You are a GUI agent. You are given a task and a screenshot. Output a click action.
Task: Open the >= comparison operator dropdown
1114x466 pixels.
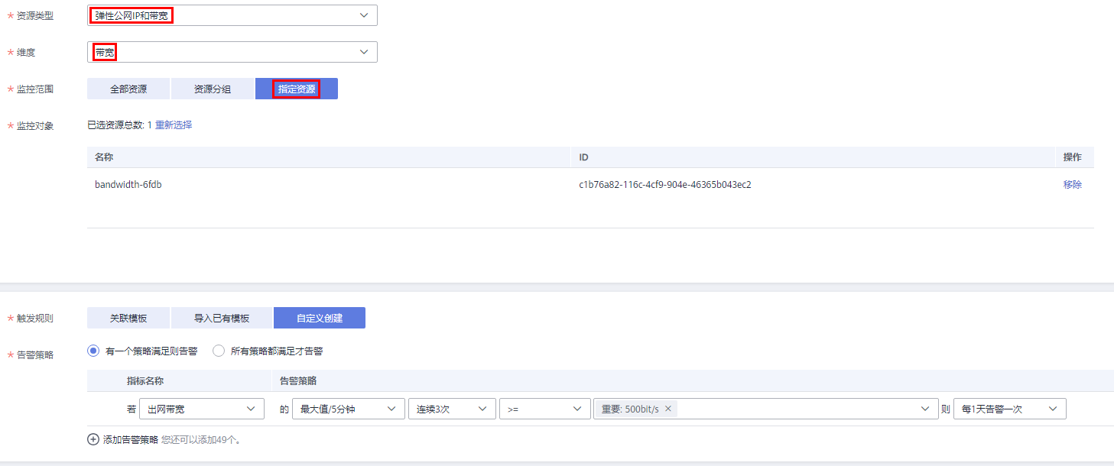pyautogui.click(x=544, y=409)
